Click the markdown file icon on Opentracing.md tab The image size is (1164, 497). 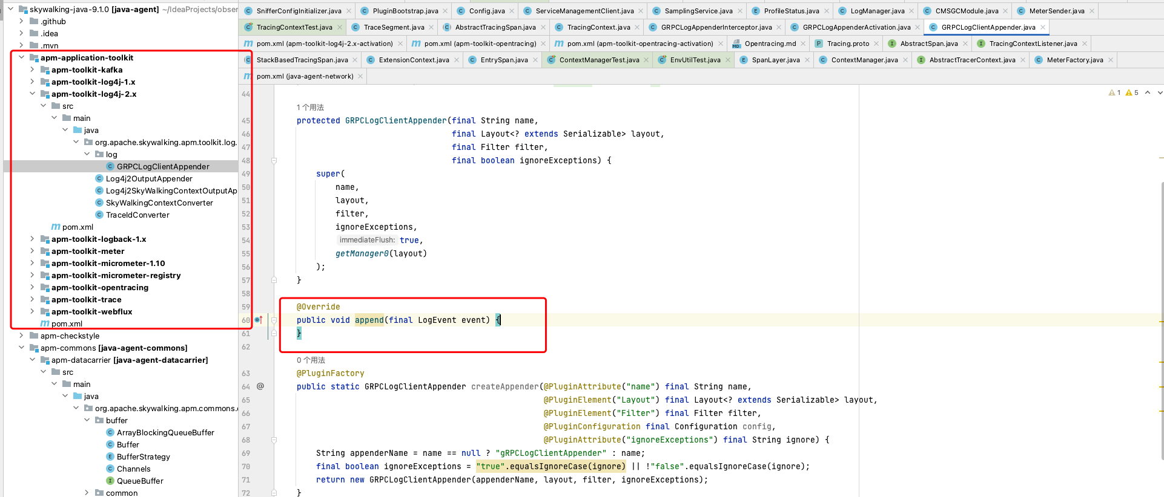(736, 44)
